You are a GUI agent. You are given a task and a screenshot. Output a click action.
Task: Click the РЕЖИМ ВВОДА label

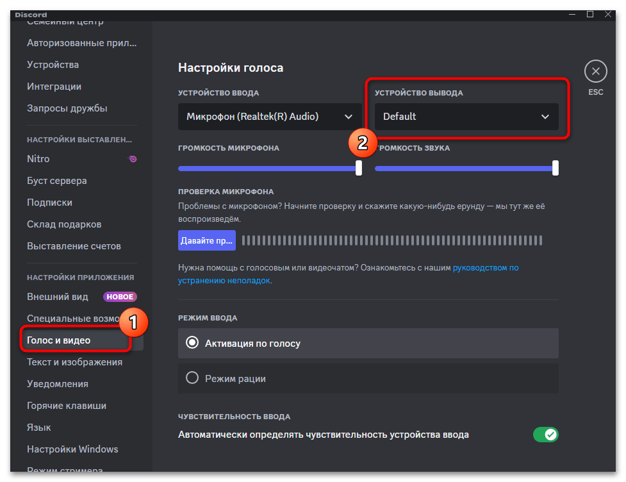208,318
